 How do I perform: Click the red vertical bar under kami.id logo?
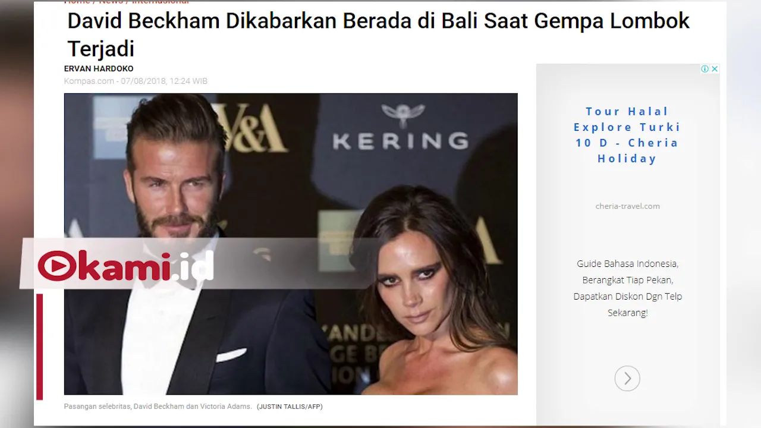[x=39, y=347]
